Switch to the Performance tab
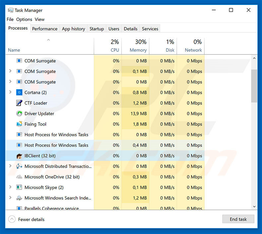Screen dimensions: 262x234 pos(45,29)
